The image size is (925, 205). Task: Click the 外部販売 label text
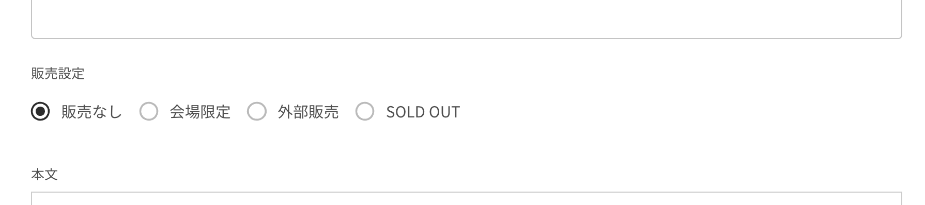coord(308,112)
